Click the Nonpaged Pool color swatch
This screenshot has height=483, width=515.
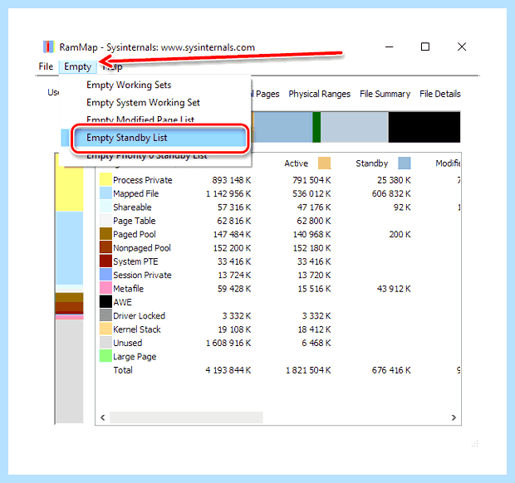click(x=105, y=248)
